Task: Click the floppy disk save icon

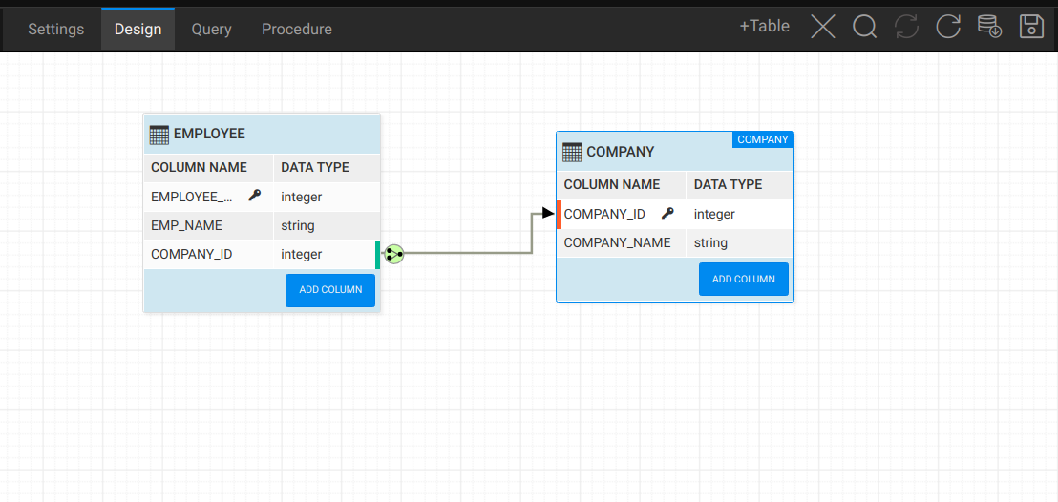Action: pyautogui.click(x=1031, y=27)
